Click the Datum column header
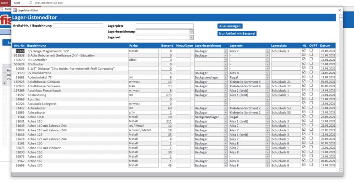 (325, 46)
